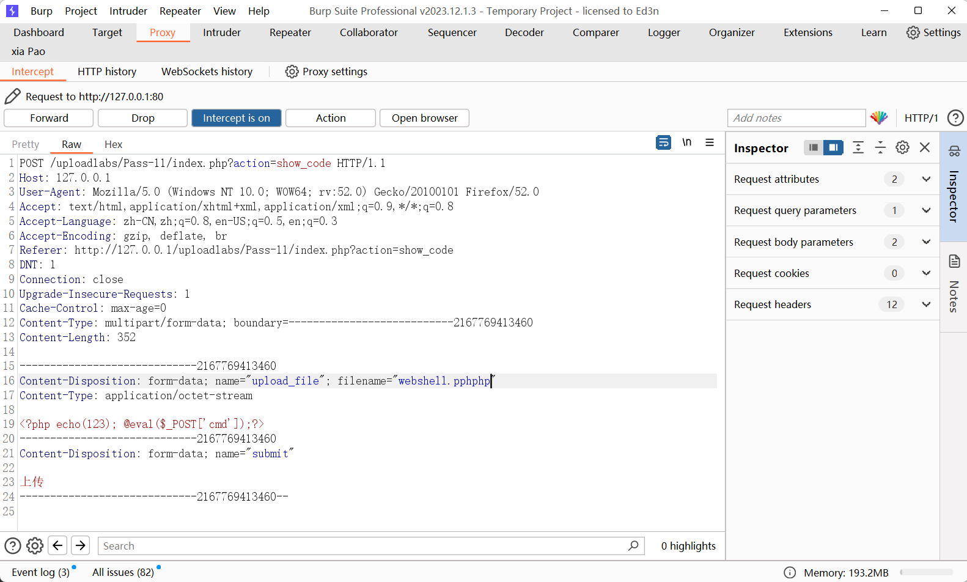Switch to the Organizer tab

(x=732, y=32)
